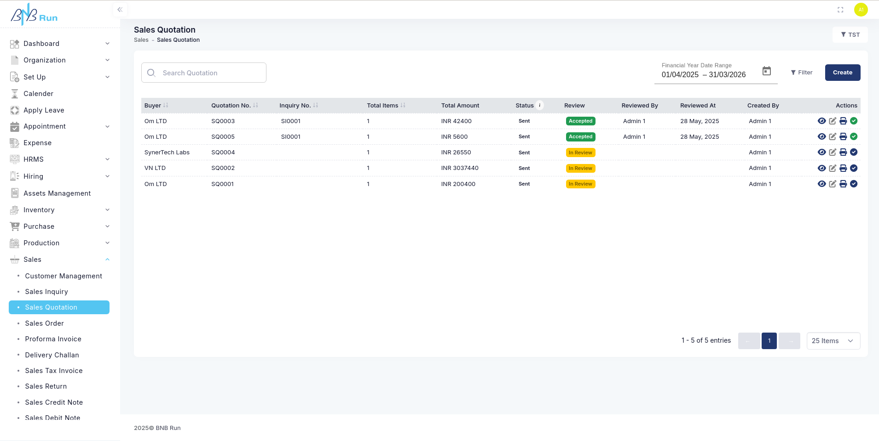Open the 25 Items page size dropdown

833,341
